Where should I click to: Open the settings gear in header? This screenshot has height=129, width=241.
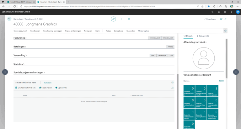224,12
